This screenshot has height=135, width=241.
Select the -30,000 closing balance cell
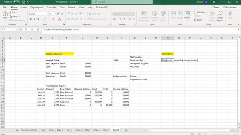(x=121, y=105)
